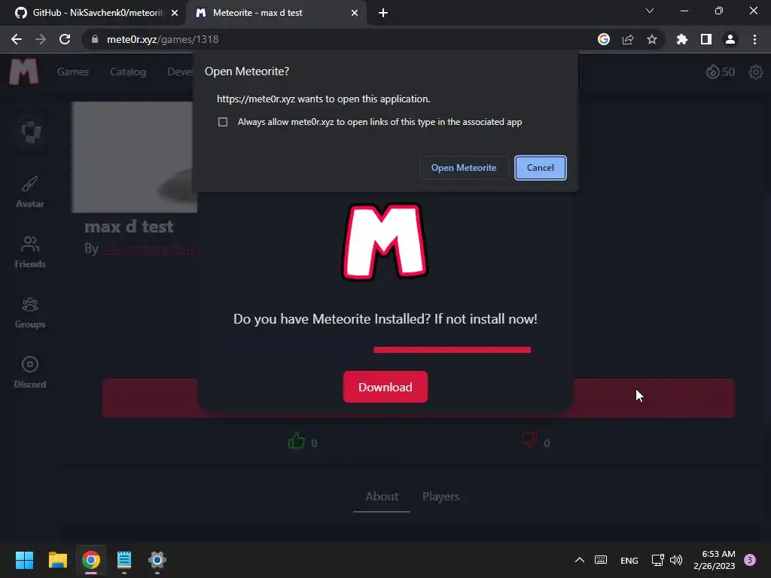Image resolution: width=771 pixels, height=578 pixels.
Task: Click the network tray icon
Action: [x=657, y=560]
